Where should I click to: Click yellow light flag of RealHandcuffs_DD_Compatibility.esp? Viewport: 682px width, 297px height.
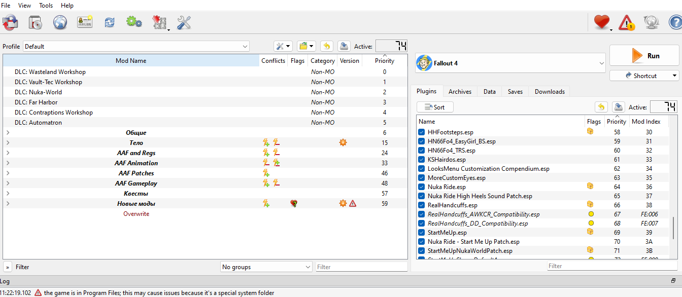coord(591,223)
